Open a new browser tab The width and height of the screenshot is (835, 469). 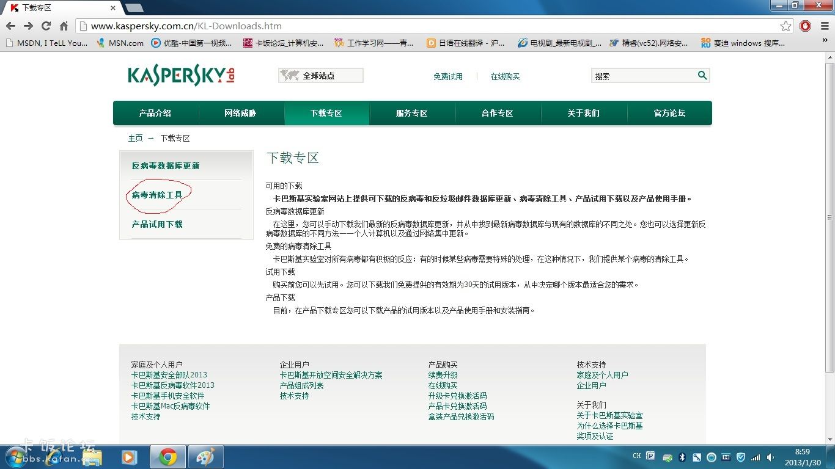click(x=134, y=8)
